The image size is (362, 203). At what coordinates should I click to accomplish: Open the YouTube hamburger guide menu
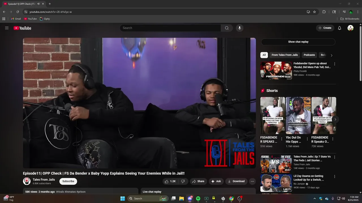point(7,28)
